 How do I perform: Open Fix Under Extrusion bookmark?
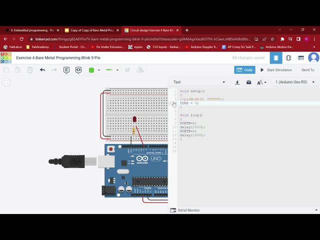click(x=107, y=47)
